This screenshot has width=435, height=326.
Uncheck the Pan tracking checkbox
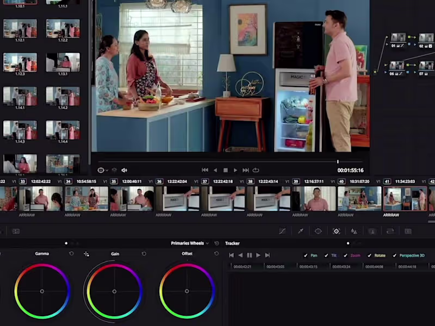306,255
